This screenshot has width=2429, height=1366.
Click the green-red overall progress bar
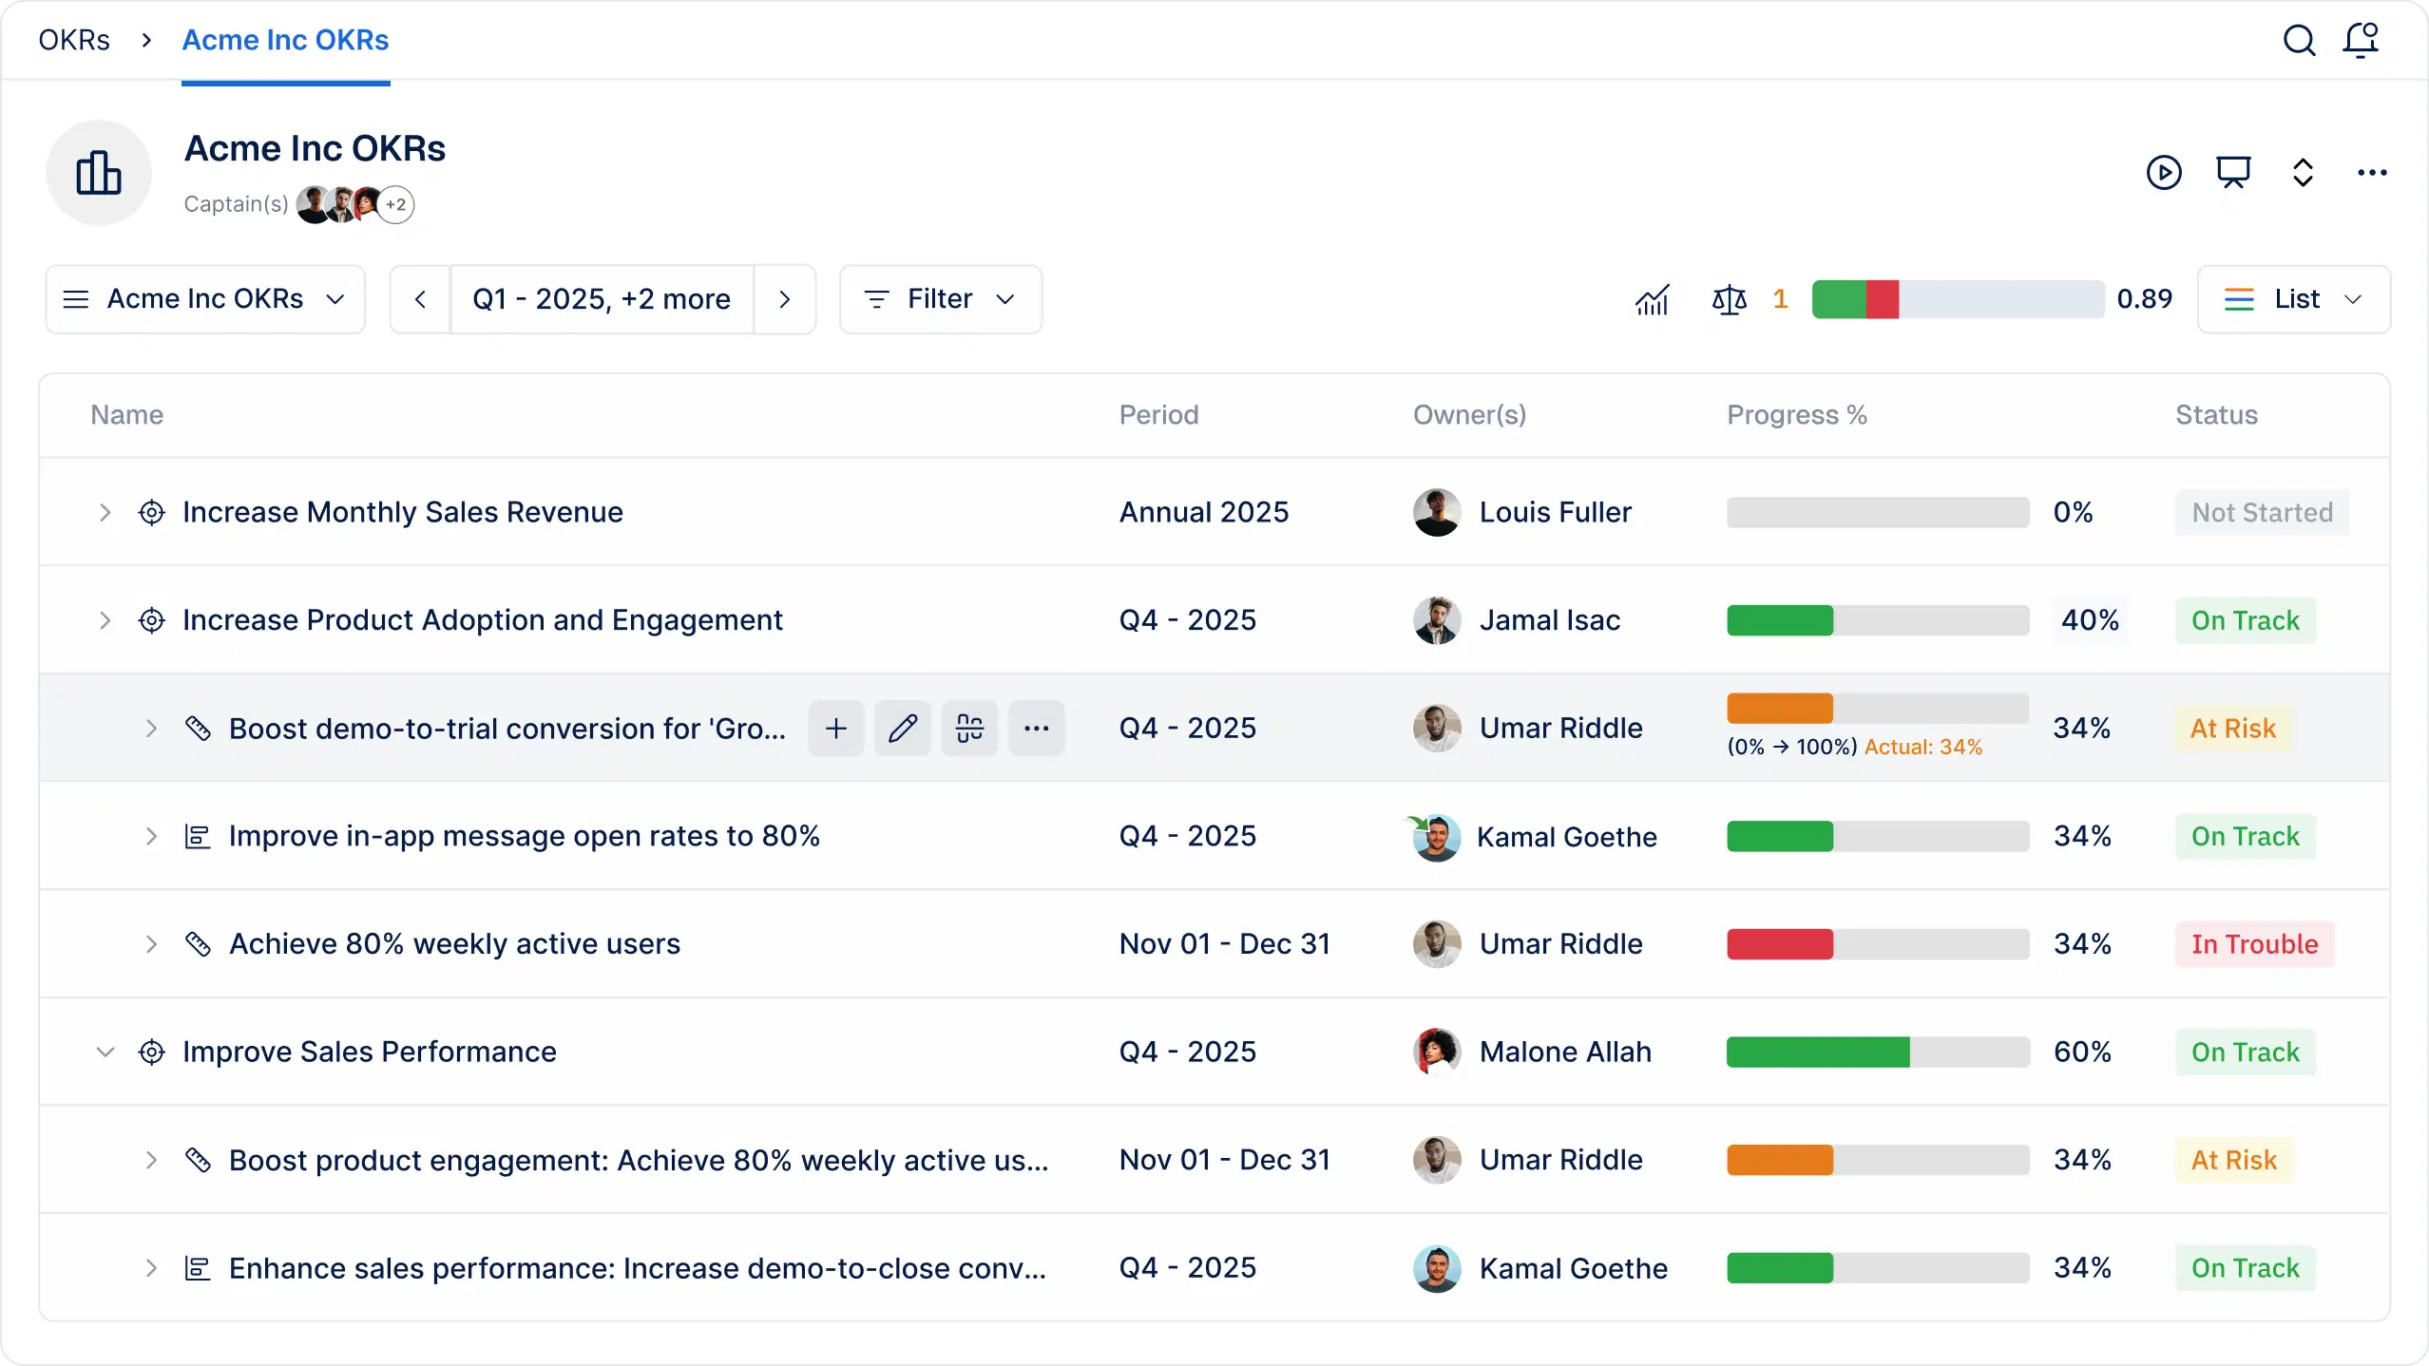[x=1957, y=299]
